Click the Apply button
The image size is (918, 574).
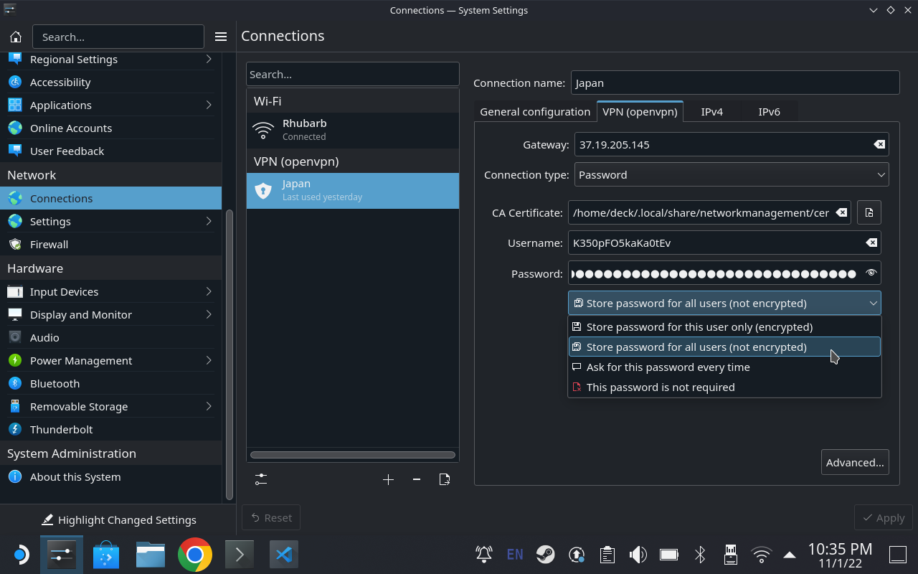click(x=884, y=517)
